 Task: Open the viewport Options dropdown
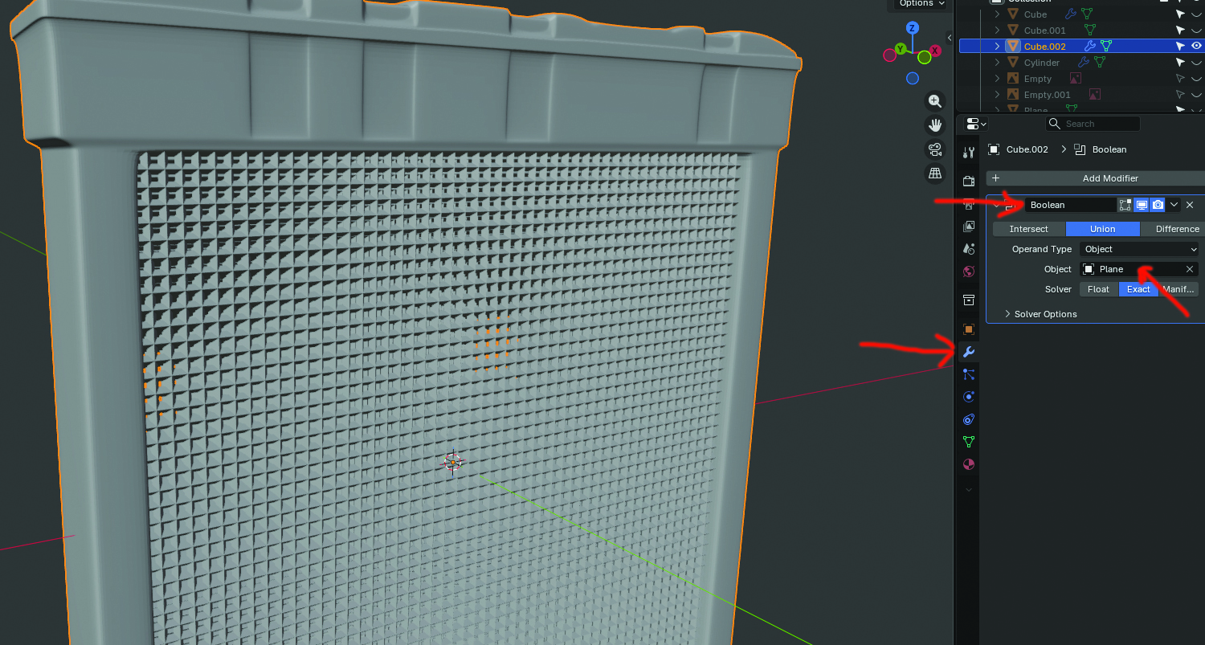[922, 4]
